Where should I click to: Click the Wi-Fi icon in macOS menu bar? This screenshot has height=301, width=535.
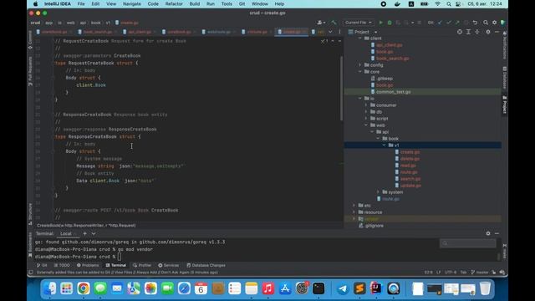pos(438,4)
